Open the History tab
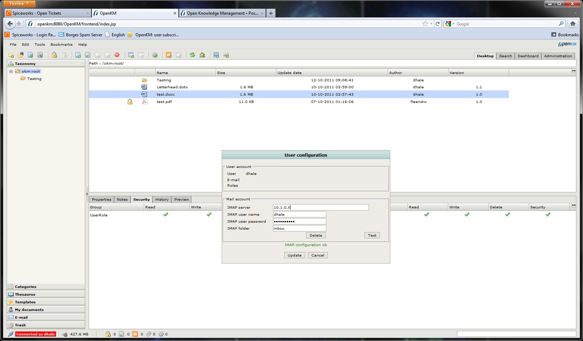This screenshot has height=341, width=583. (162, 200)
